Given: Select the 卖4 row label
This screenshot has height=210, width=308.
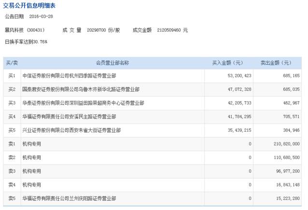Looking at the screenshot, I should coord(12,185).
